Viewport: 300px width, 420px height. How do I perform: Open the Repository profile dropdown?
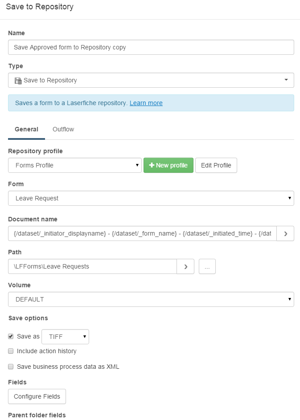[x=136, y=165]
